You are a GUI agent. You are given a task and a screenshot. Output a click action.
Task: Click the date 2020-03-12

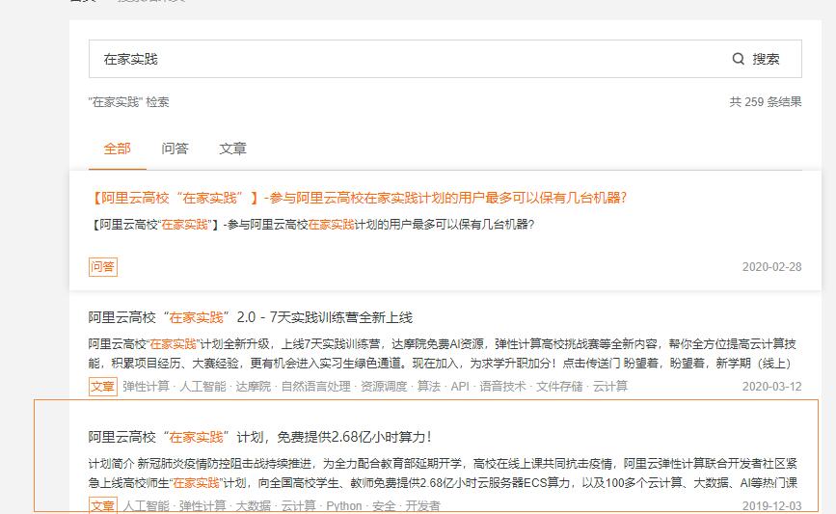pos(772,386)
